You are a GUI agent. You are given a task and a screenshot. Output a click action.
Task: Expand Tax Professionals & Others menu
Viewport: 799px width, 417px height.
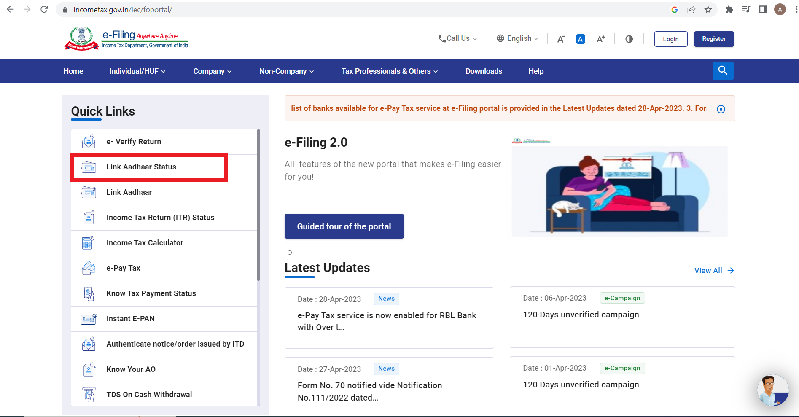[x=390, y=71]
